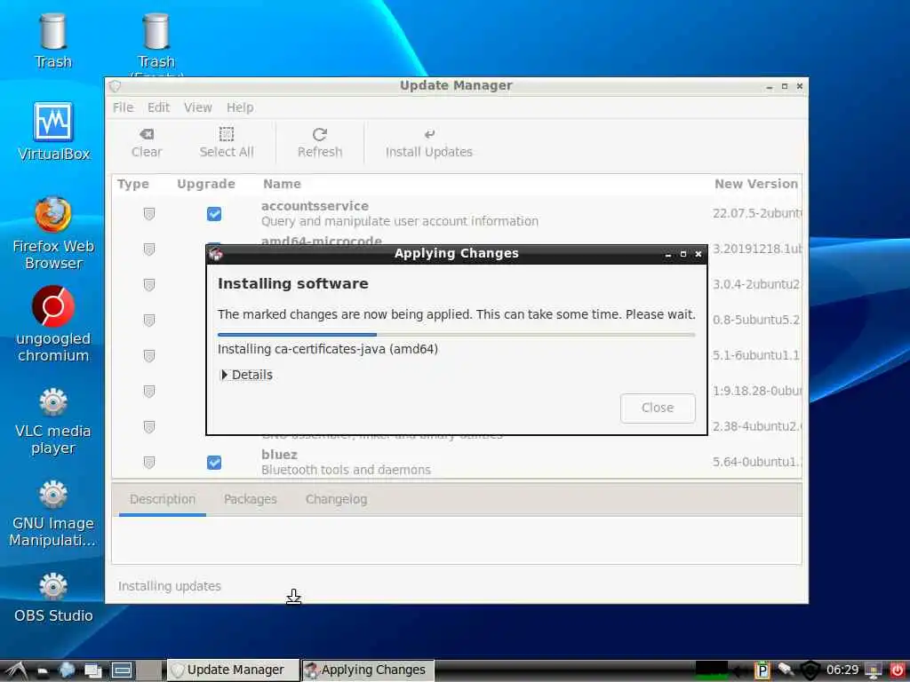Click 'Bluetooth tools and daemons' description
The width and height of the screenshot is (910, 682).
(346, 470)
